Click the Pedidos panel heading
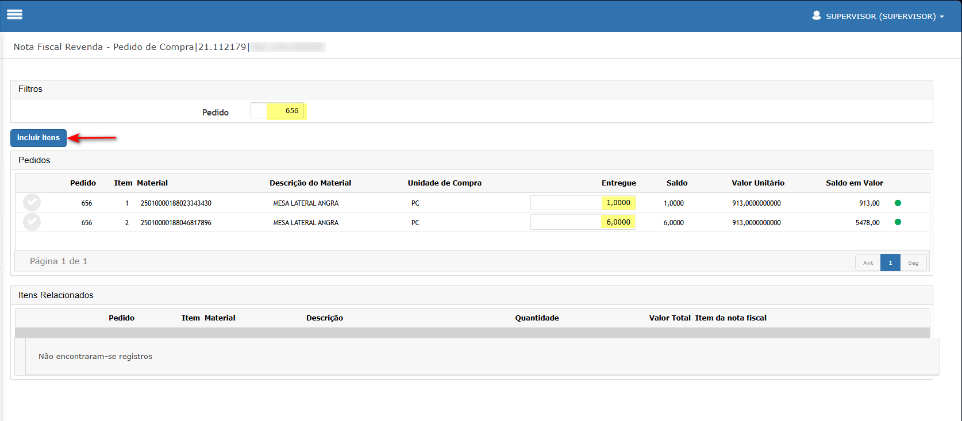Viewport: 962px width, 421px height. tap(34, 160)
